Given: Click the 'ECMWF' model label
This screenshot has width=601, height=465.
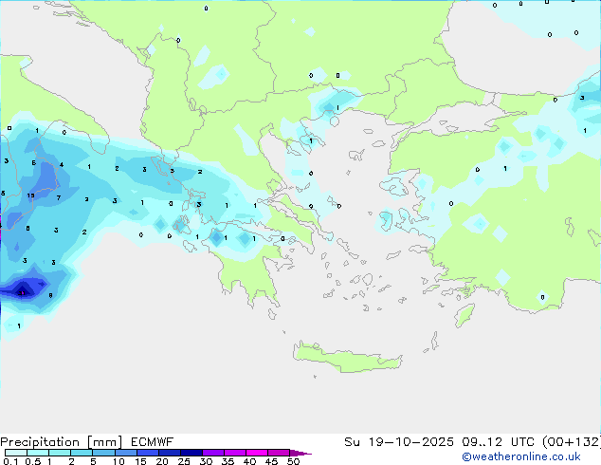Looking at the screenshot, I should (x=153, y=442).
